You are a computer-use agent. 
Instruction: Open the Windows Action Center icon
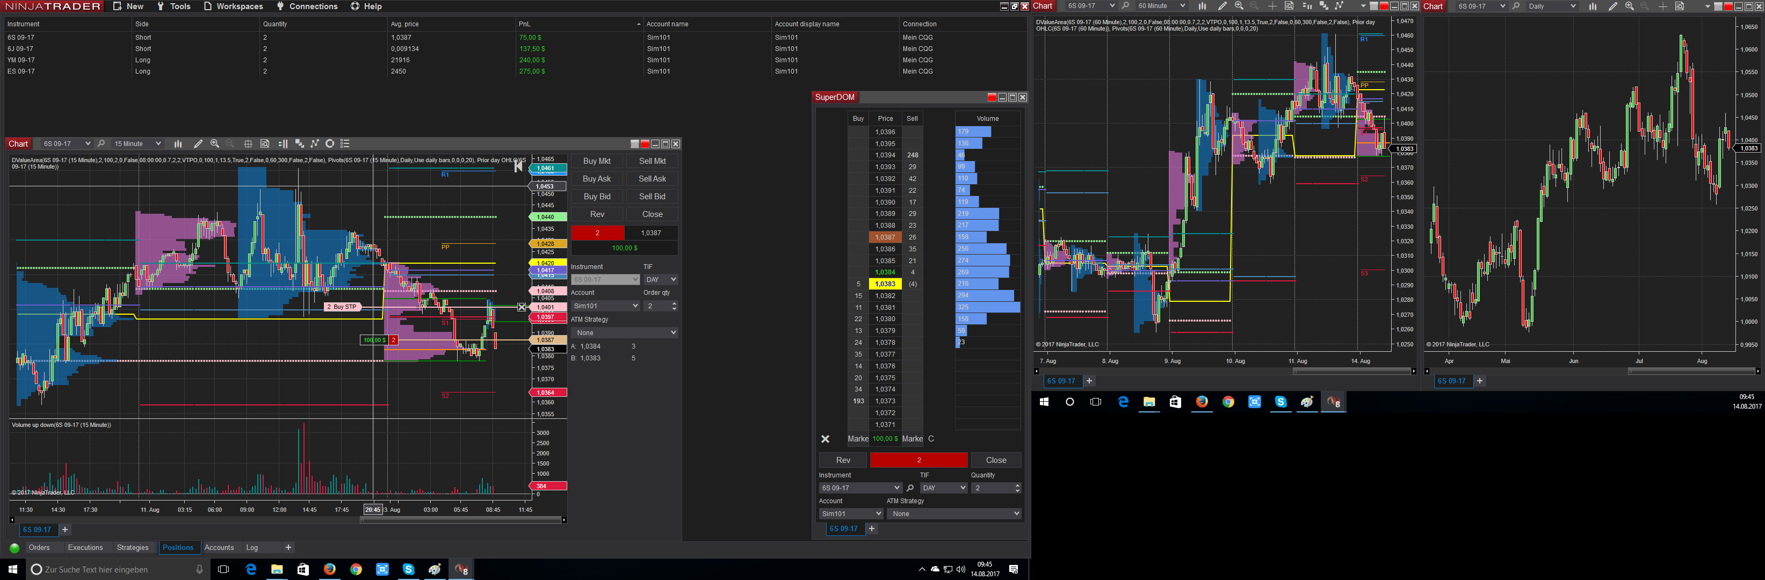click(x=1014, y=570)
